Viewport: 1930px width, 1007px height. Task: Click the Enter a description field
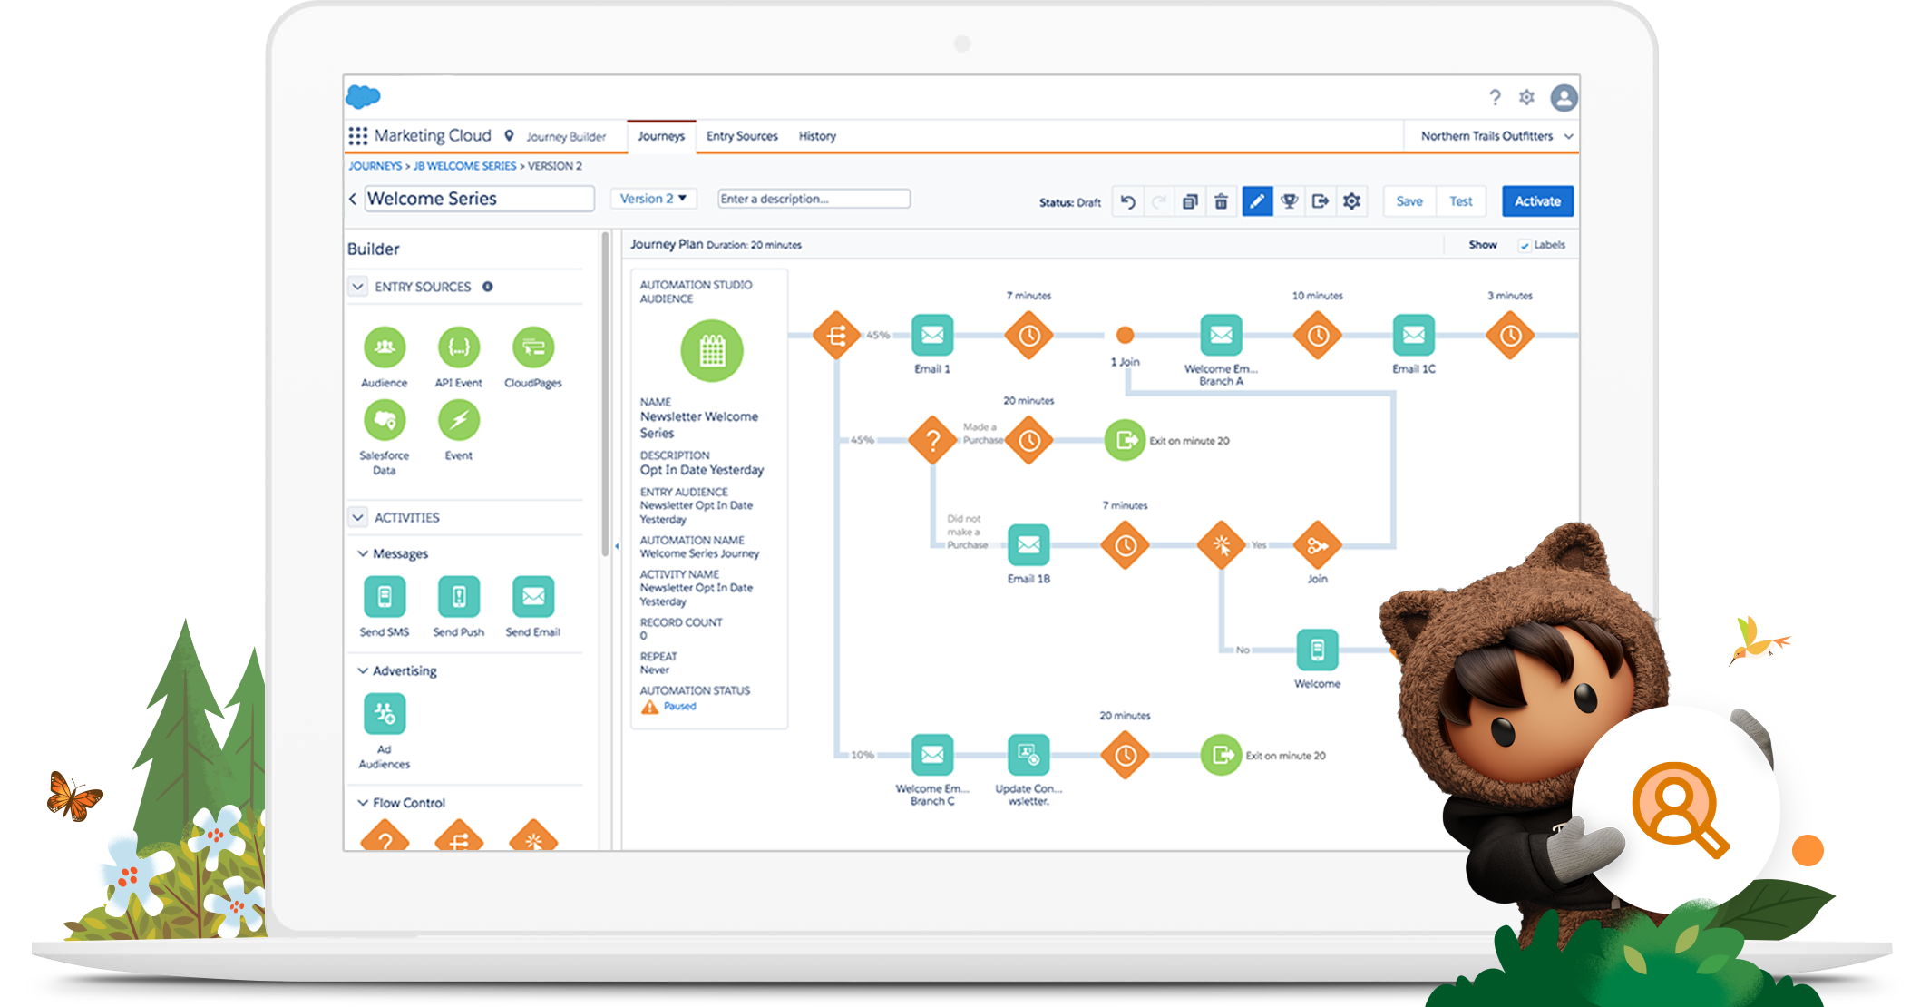814,199
